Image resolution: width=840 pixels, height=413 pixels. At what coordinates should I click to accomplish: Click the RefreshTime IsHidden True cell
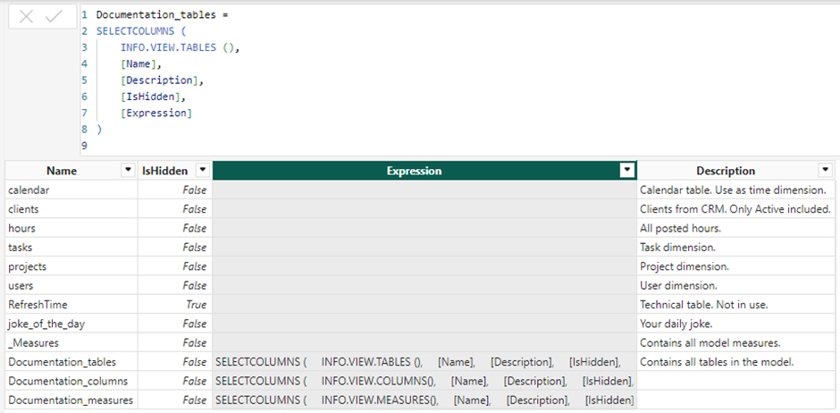[x=195, y=305]
